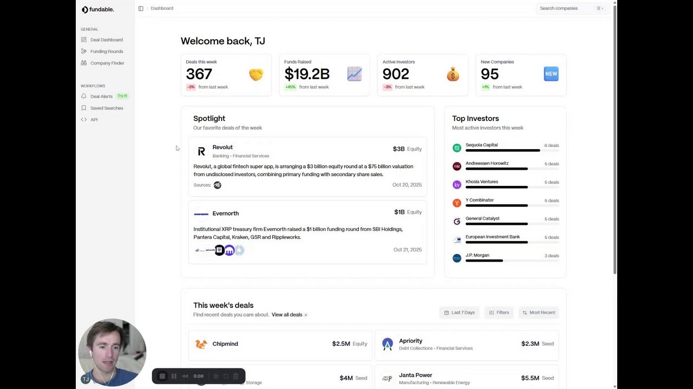Pause the screen recording

pos(174,376)
